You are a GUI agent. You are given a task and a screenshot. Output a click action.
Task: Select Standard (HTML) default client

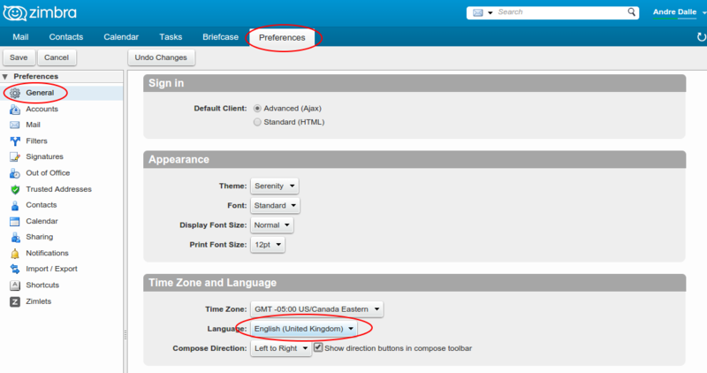click(257, 122)
